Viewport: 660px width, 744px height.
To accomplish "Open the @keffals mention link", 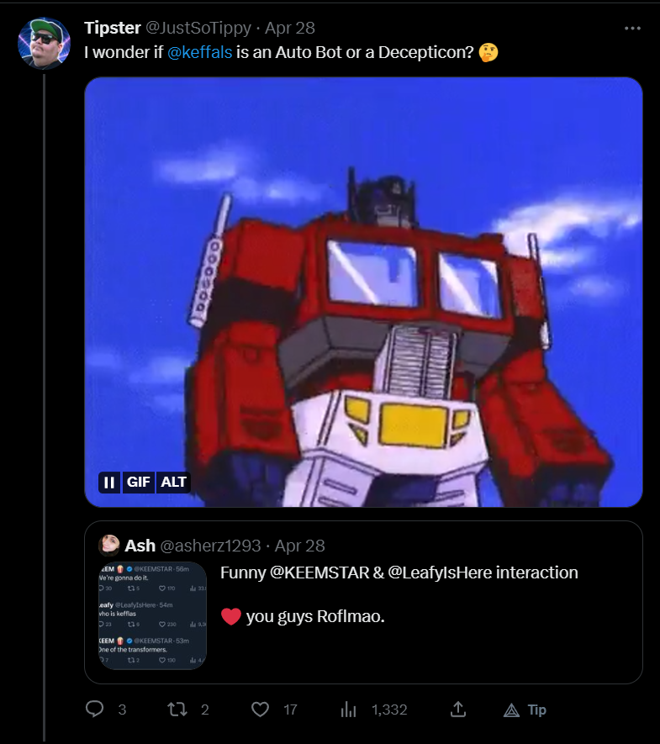I will [200, 52].
